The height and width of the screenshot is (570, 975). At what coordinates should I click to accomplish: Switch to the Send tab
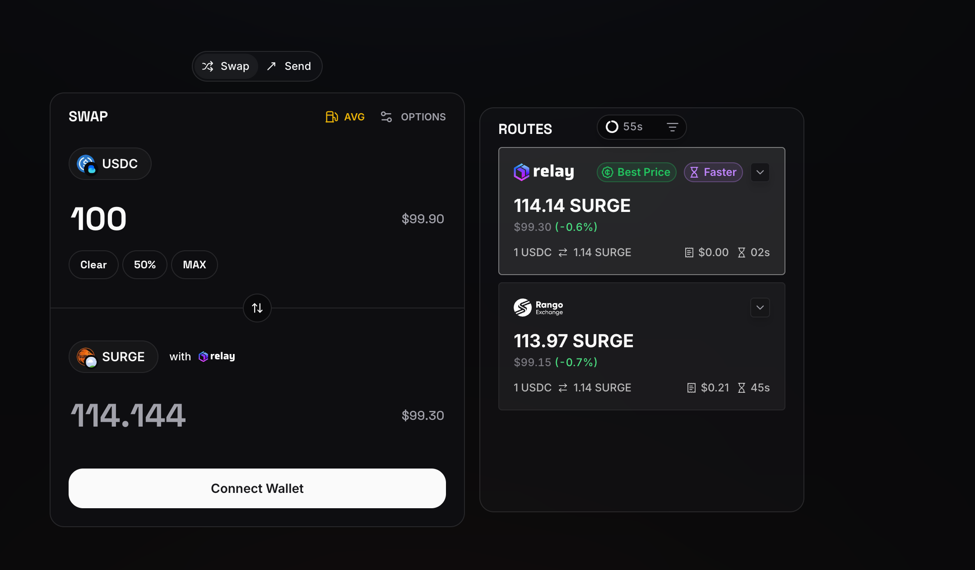click(x=289, y=66)
